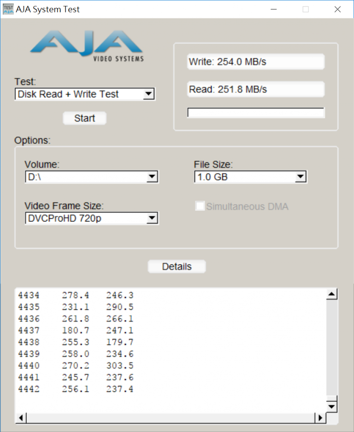The width and height of the screenshot is (354, 432).
Task: Click the value 290.5 in results
Action: point(120,307)
